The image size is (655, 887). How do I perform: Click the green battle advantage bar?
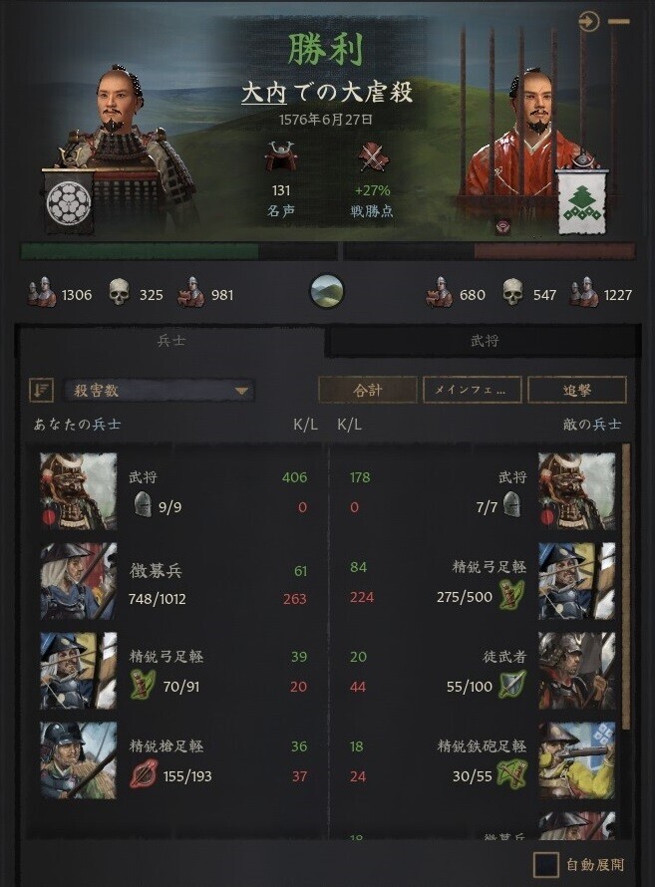[x=140, y=251]
